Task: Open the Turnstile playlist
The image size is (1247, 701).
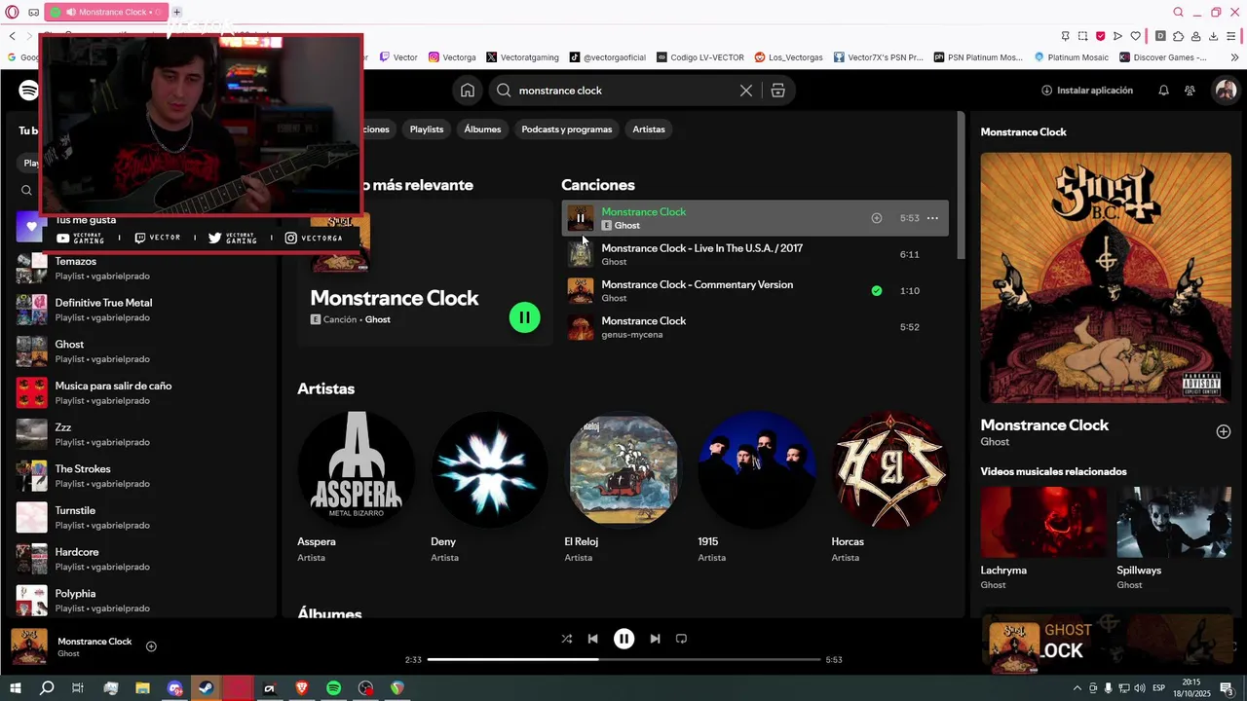Action: tap(141, 518)
